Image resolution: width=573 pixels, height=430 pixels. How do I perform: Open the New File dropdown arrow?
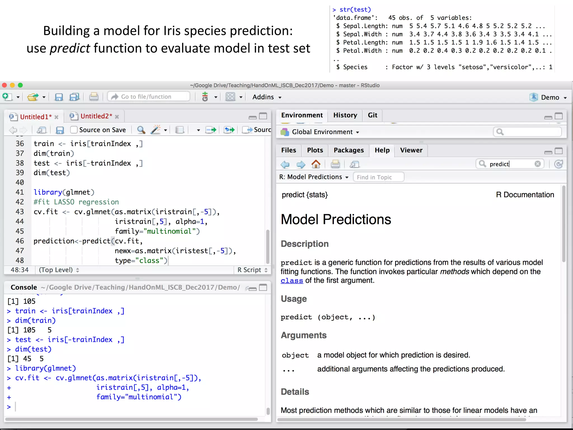[x=18, y=97]
